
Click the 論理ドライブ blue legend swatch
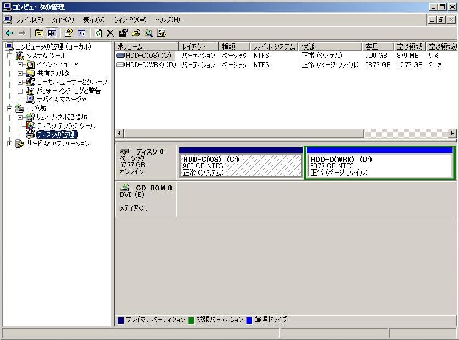250,320
